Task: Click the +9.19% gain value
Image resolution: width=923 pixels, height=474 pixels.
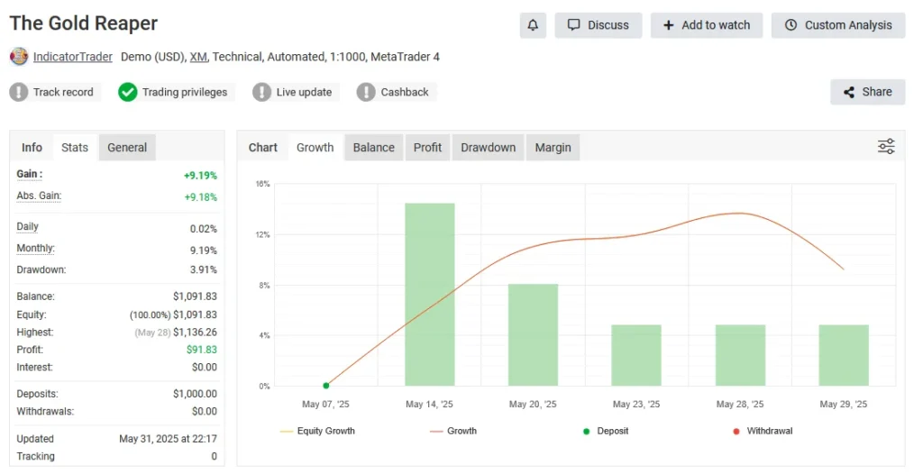Action: click(201, 176)
